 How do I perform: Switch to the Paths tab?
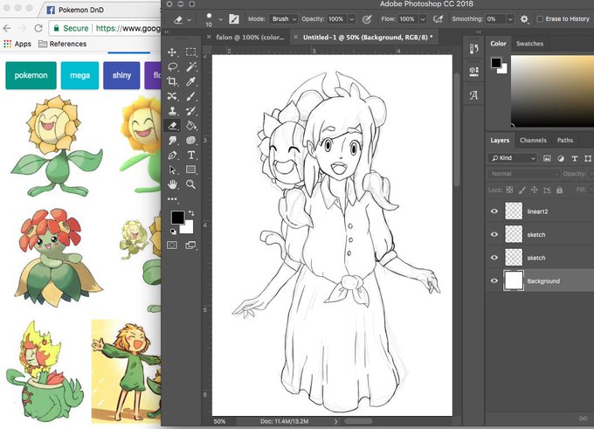[x=565, y=140]
